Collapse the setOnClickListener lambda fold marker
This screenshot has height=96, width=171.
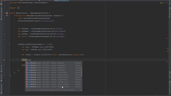[x=10, y=44]
